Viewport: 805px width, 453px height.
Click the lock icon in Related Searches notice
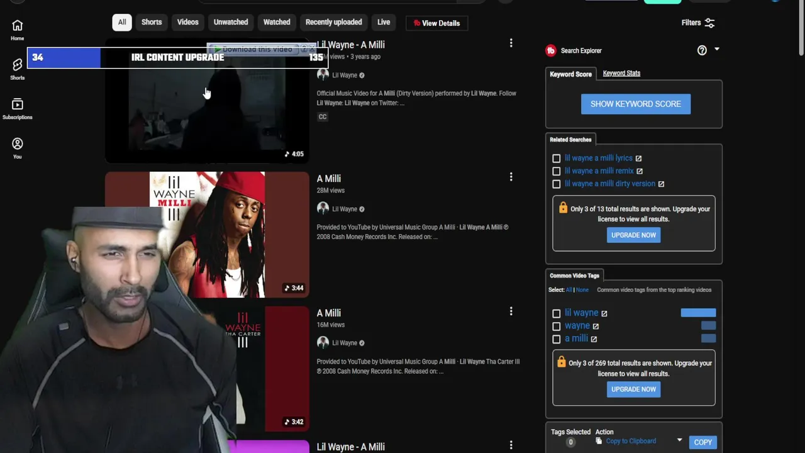tap(563, 207)
